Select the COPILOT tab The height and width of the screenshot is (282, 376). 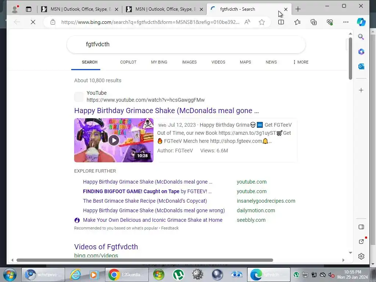(x=128, y=62)
